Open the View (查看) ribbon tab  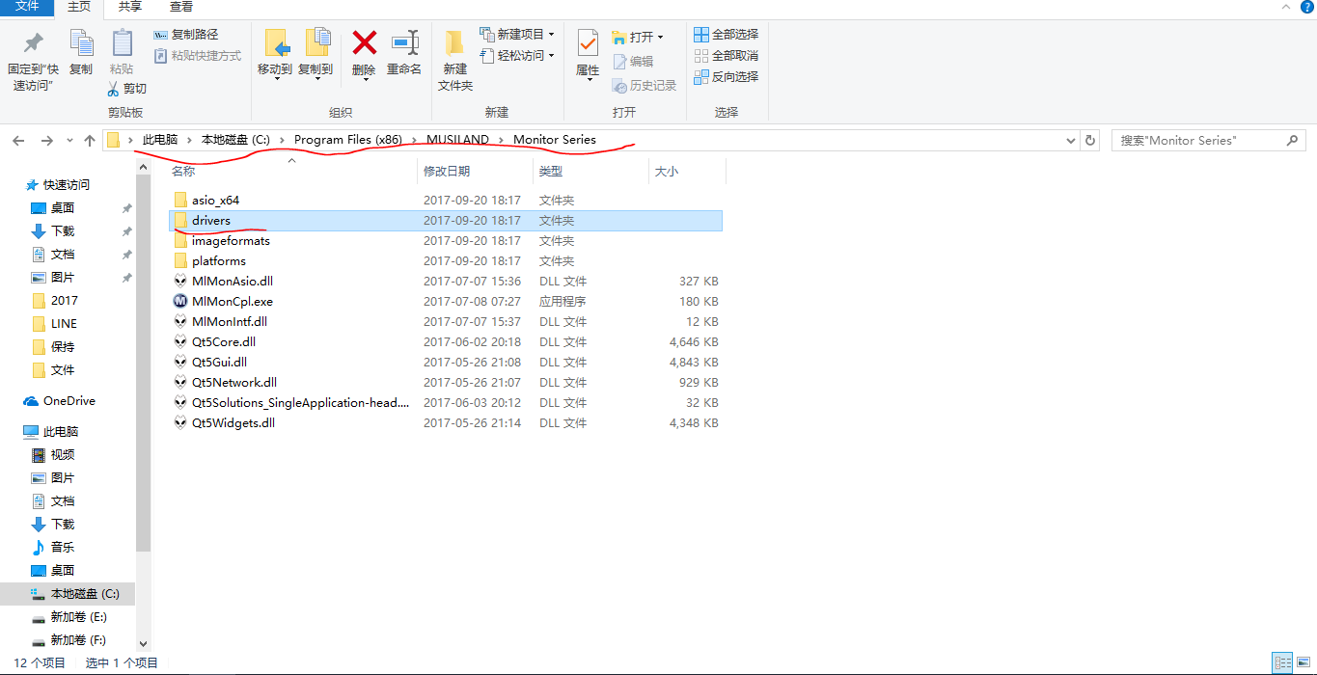coord(180,7)
